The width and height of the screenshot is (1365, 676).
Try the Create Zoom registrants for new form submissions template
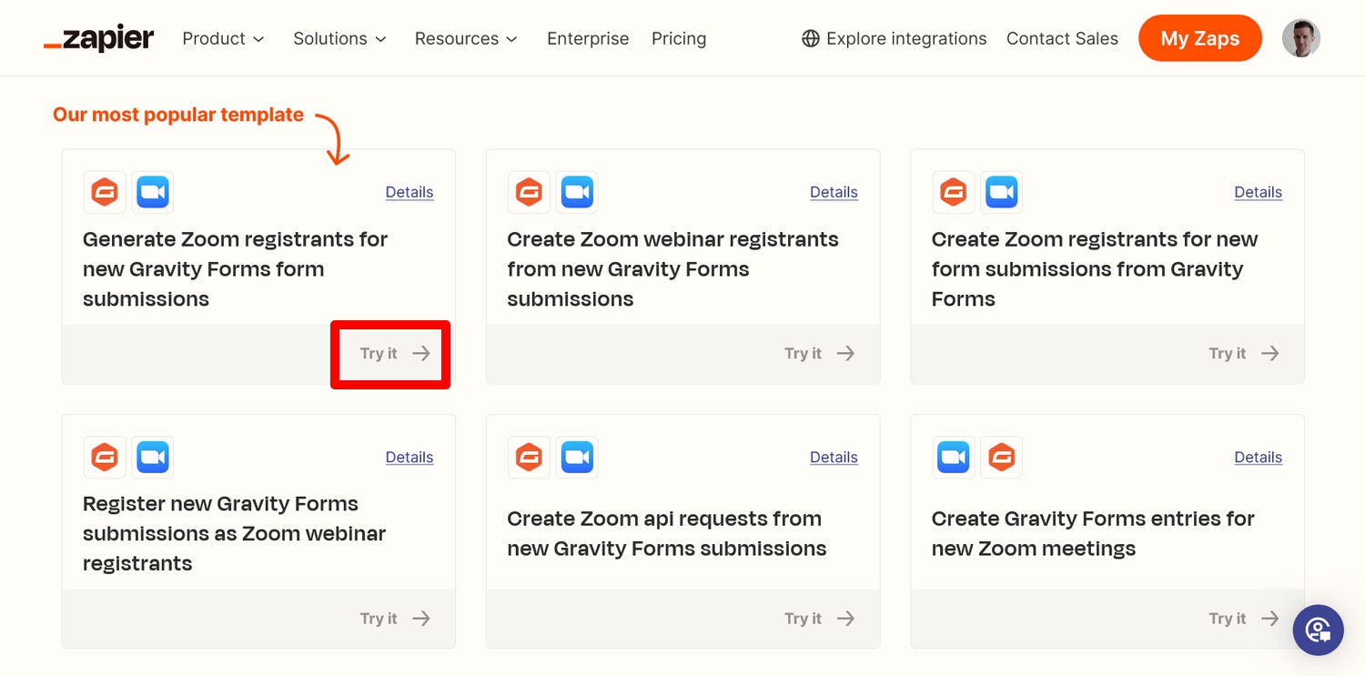(1244, 353)
